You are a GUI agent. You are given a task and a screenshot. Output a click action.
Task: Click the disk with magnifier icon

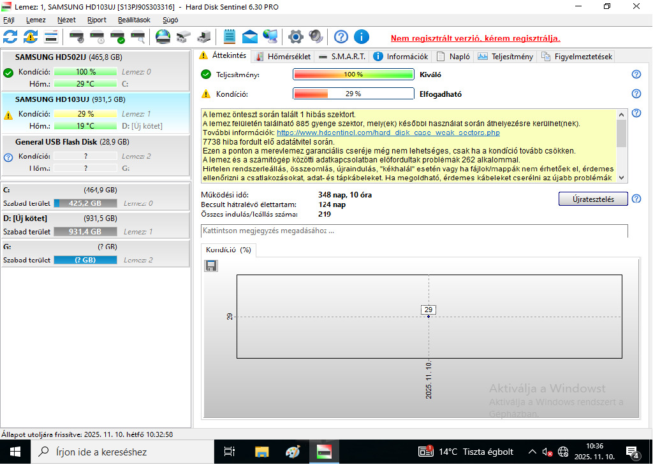click(x=138, y=37)
